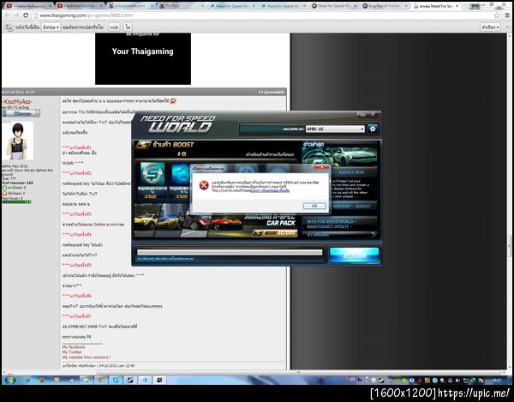The image size is (514, 402).
Task: Minimize the Need for Speed World launcher
Action: pos(363,115)
